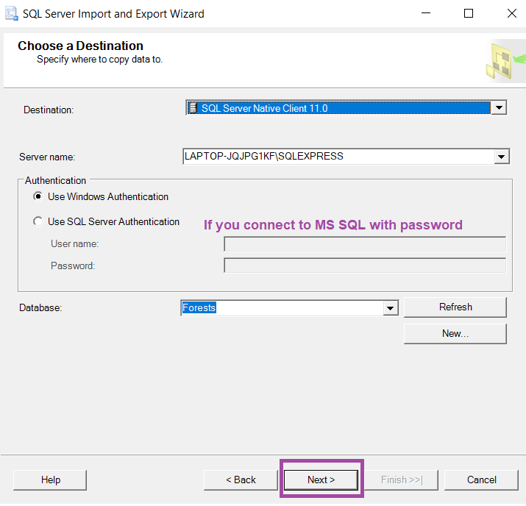Cancel the import wizard

point(482,480)
